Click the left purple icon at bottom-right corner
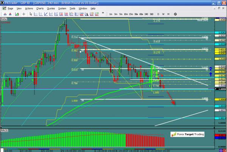Image resolution: width=227 pixels, height=152 pixels. pyautogui.click(x=221, y=150)
